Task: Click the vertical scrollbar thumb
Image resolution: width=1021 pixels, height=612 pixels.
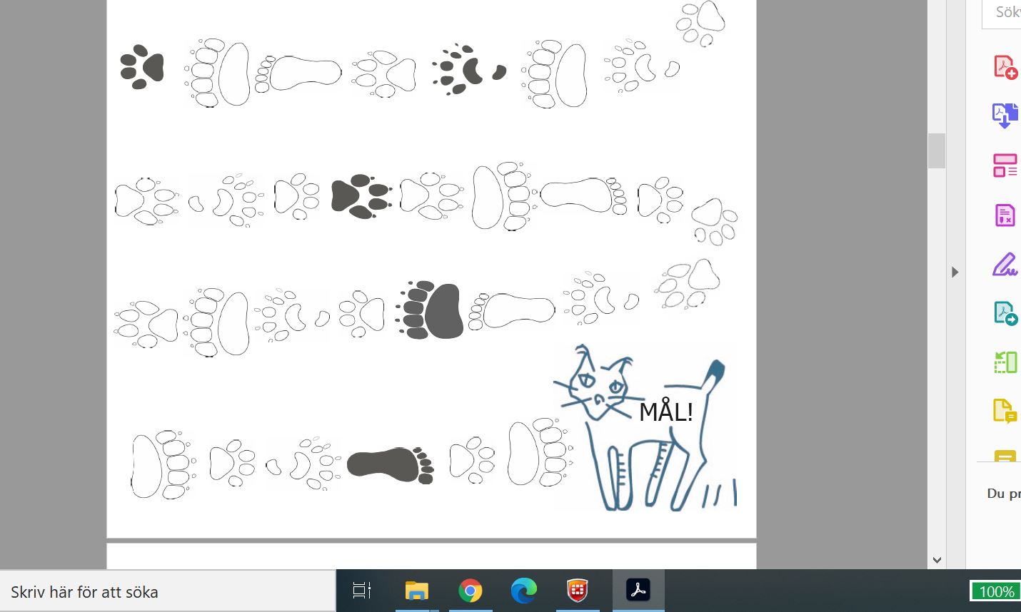Action: pos(937,151)
